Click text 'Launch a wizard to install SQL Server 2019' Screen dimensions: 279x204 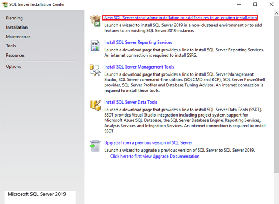pos(144,25)
